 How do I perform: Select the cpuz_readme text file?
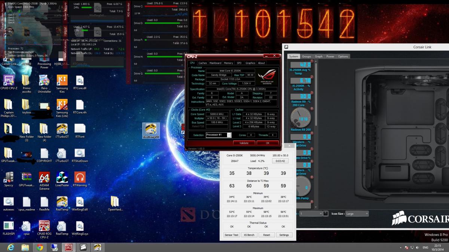27,204
